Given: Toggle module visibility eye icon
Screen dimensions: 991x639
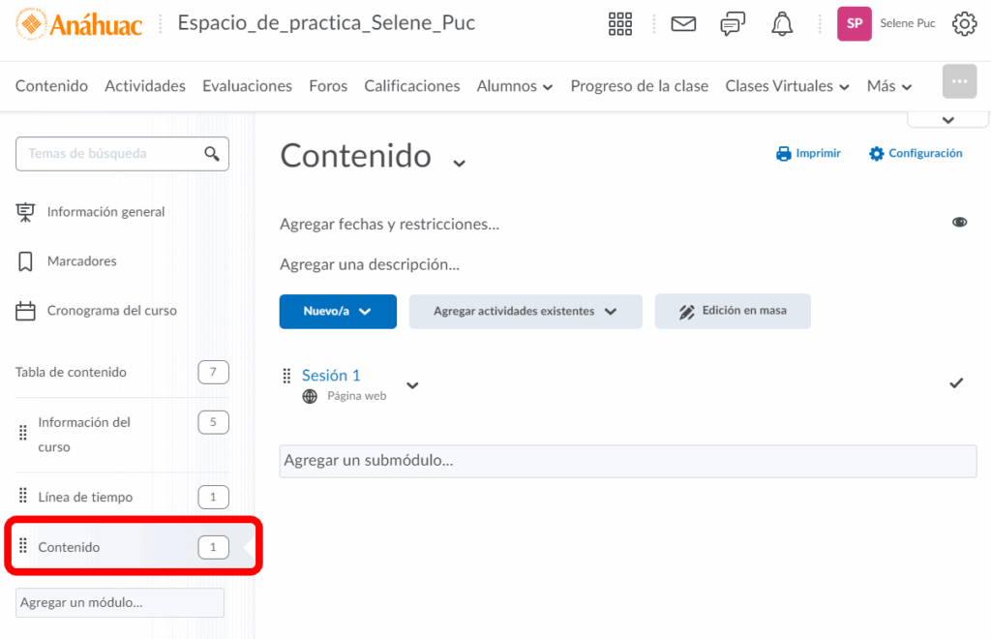Looking at the screenshot, I should pyautogui.click(x=959, y=223).
